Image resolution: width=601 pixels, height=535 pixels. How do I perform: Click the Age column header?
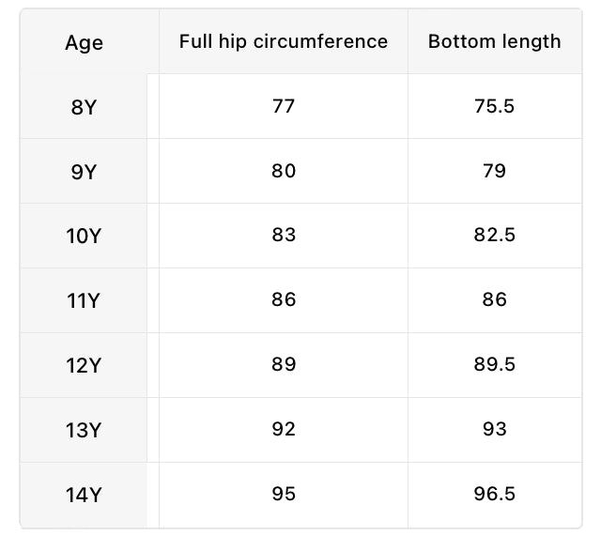pyautogui.click(x=84, y=43)
